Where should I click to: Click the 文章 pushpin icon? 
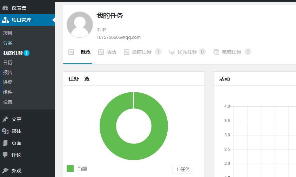pos(5,119)
